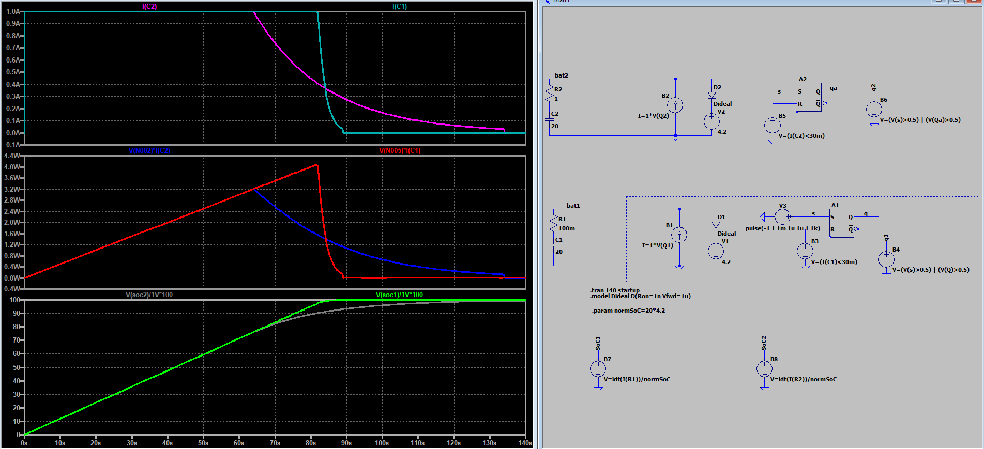This screenshot has height=449, width=984.
Task: Select the D2 diode symbol
Action: [x=712, y=95]
